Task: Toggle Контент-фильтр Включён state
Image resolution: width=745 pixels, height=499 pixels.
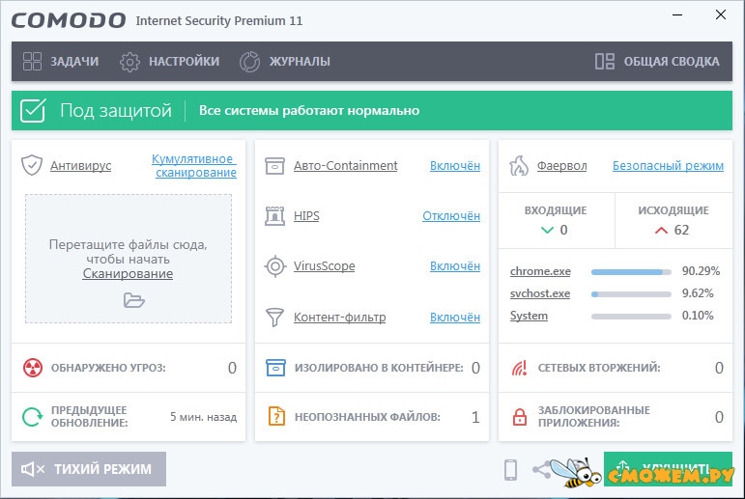Action: [455, 317]
